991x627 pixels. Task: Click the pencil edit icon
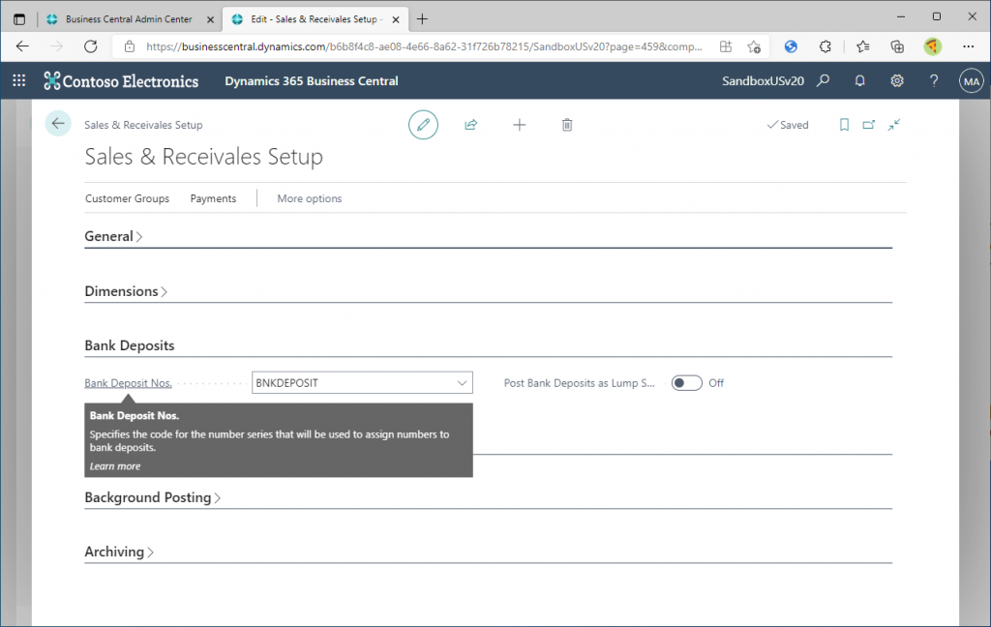[423, 125]
